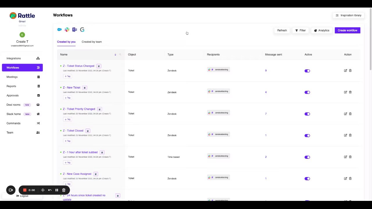Click the Salesforce integration icon

pyautogui.click(x=60, y=30)
